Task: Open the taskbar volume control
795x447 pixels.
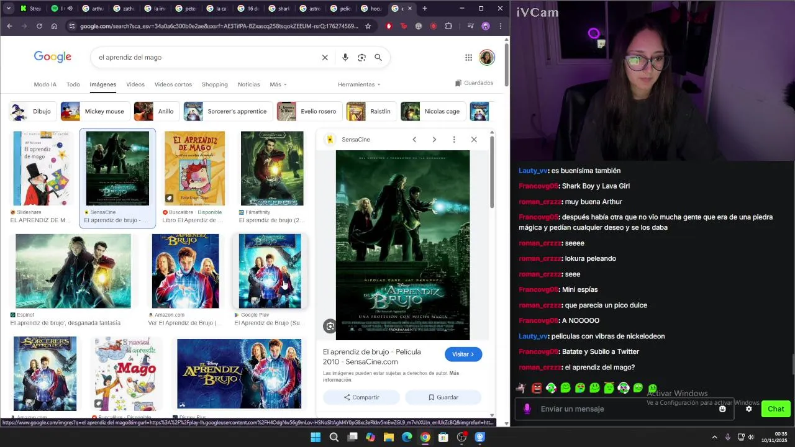Action: pos(751,437)
